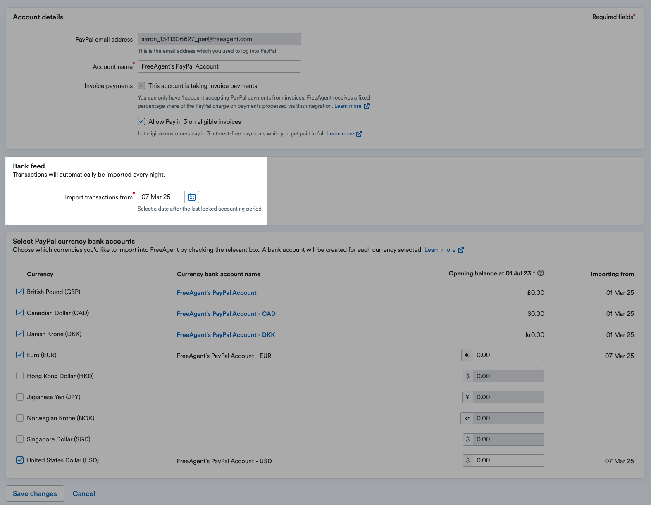Open external link icon after currency accounts Learn more
This screenshot has width=651, height=505.
(x=461, y=250)
